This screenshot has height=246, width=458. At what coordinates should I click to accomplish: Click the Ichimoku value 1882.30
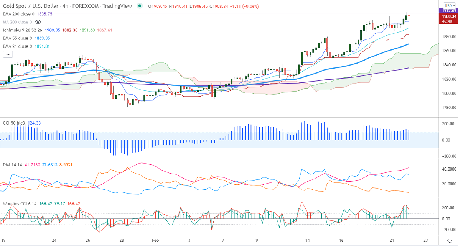click(70, 30)
